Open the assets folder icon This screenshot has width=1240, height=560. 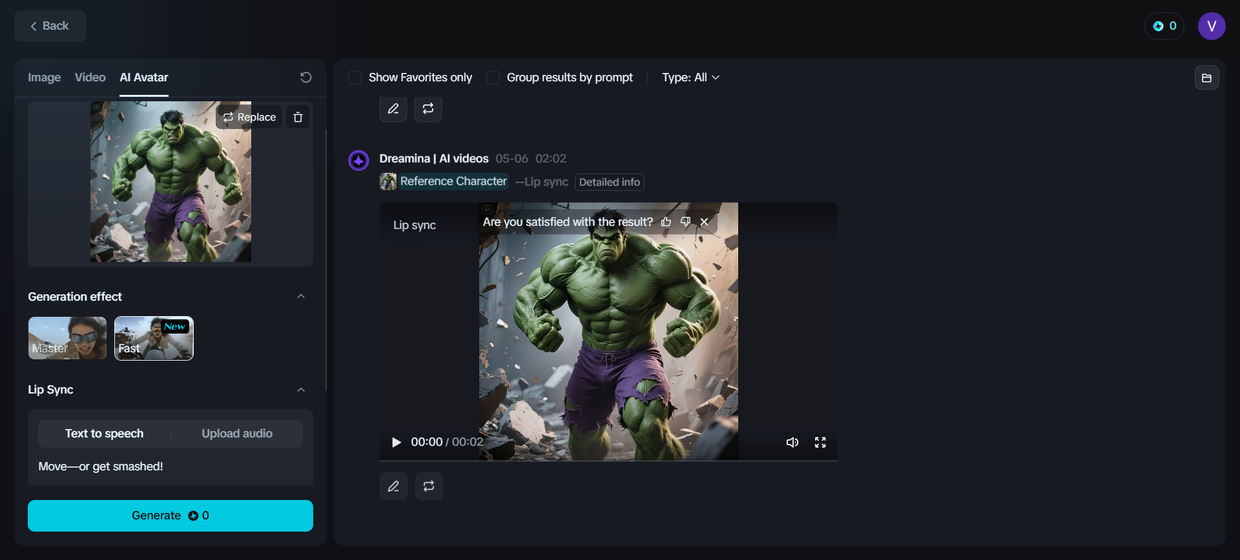(1206, 78)
